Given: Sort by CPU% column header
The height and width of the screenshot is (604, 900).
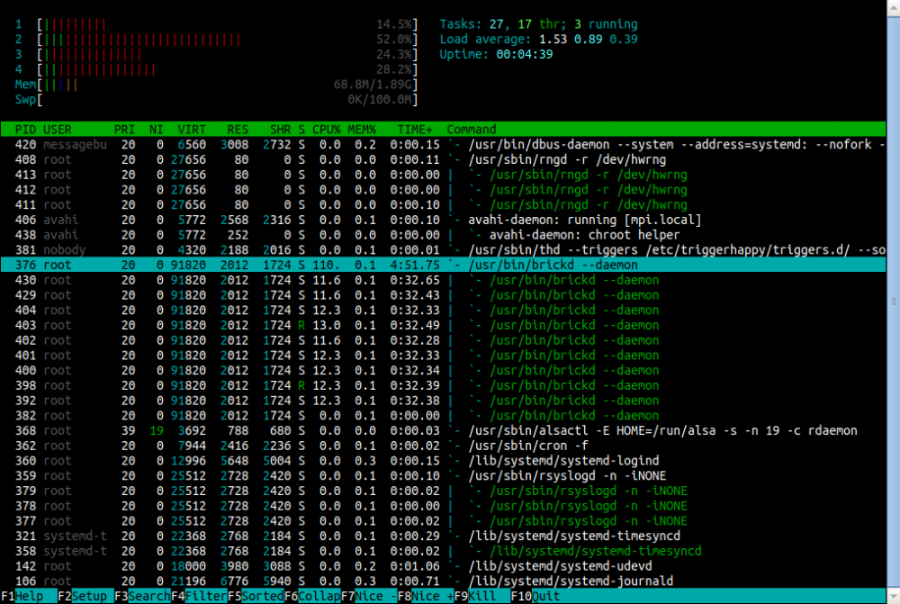Looking at the screenshot, I should pos(327,130).
